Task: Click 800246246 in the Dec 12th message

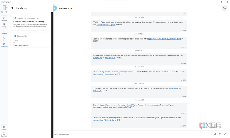Action: tap(109, 74)
